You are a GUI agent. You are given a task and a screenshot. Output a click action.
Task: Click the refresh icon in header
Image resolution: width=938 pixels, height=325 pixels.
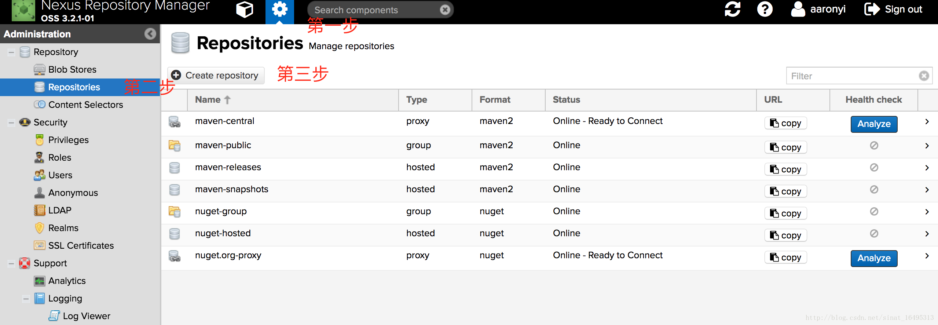[732, 9]
